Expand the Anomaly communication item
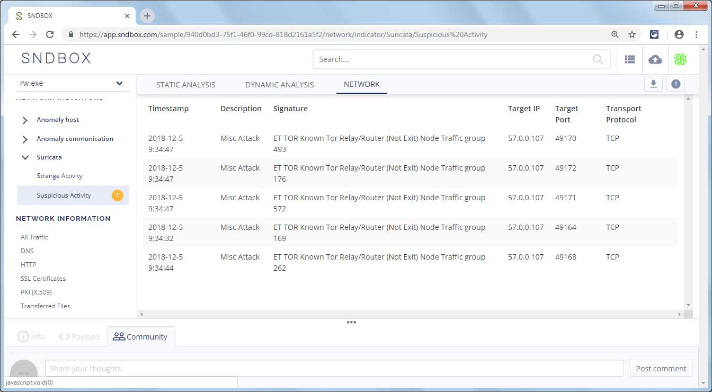 click(x=25, y=139)
